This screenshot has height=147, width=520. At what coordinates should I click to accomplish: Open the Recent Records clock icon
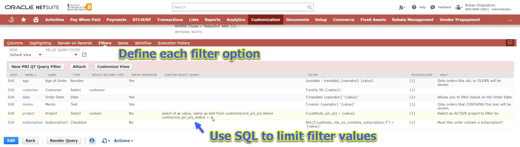[11, 20]
